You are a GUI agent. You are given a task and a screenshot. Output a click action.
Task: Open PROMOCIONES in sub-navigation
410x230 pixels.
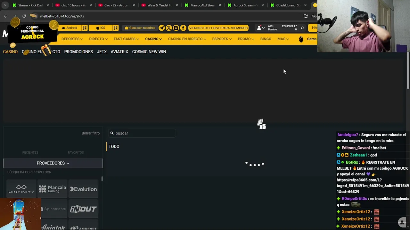pyautogui.click(x=78, y=52)
